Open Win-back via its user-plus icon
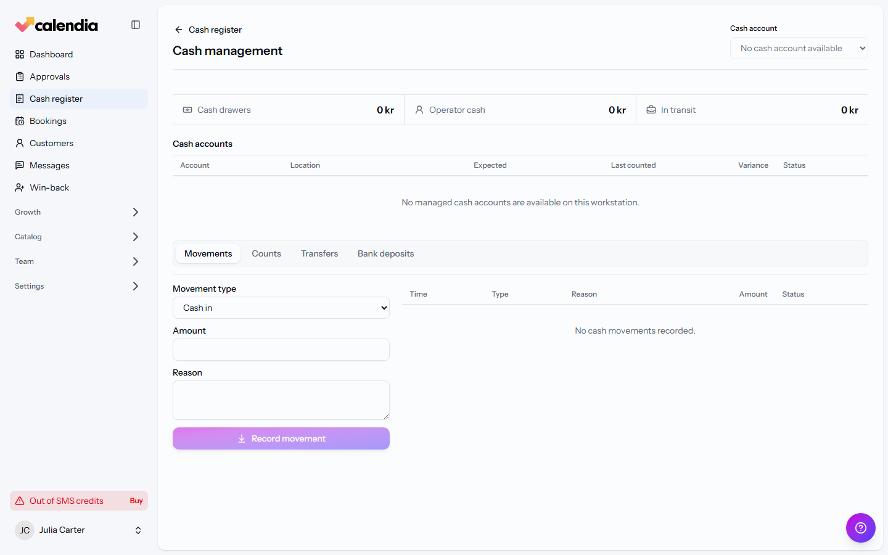Screen dimensions: 888x555 click(20, 187)
